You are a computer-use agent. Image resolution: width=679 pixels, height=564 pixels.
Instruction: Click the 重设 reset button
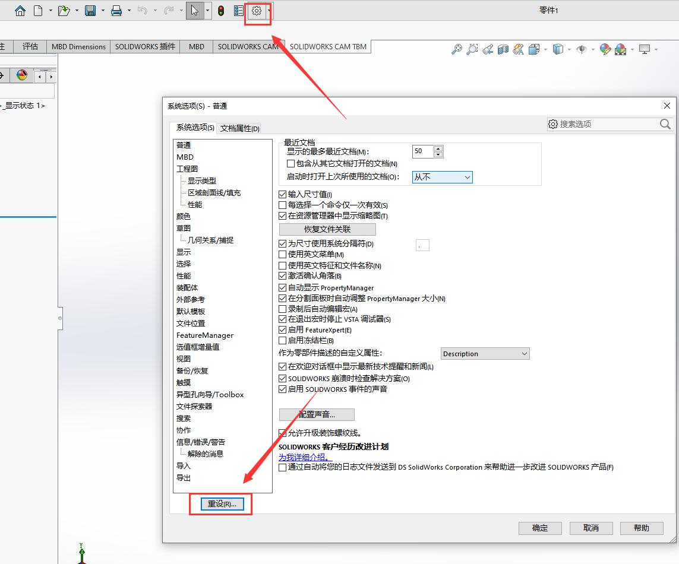(222, 504)
